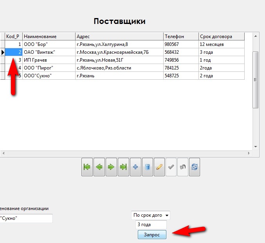This screenshot has width=265, height=243.
Task: Click vertical scrollbar down arrow
Action: (x=256, y=146)
